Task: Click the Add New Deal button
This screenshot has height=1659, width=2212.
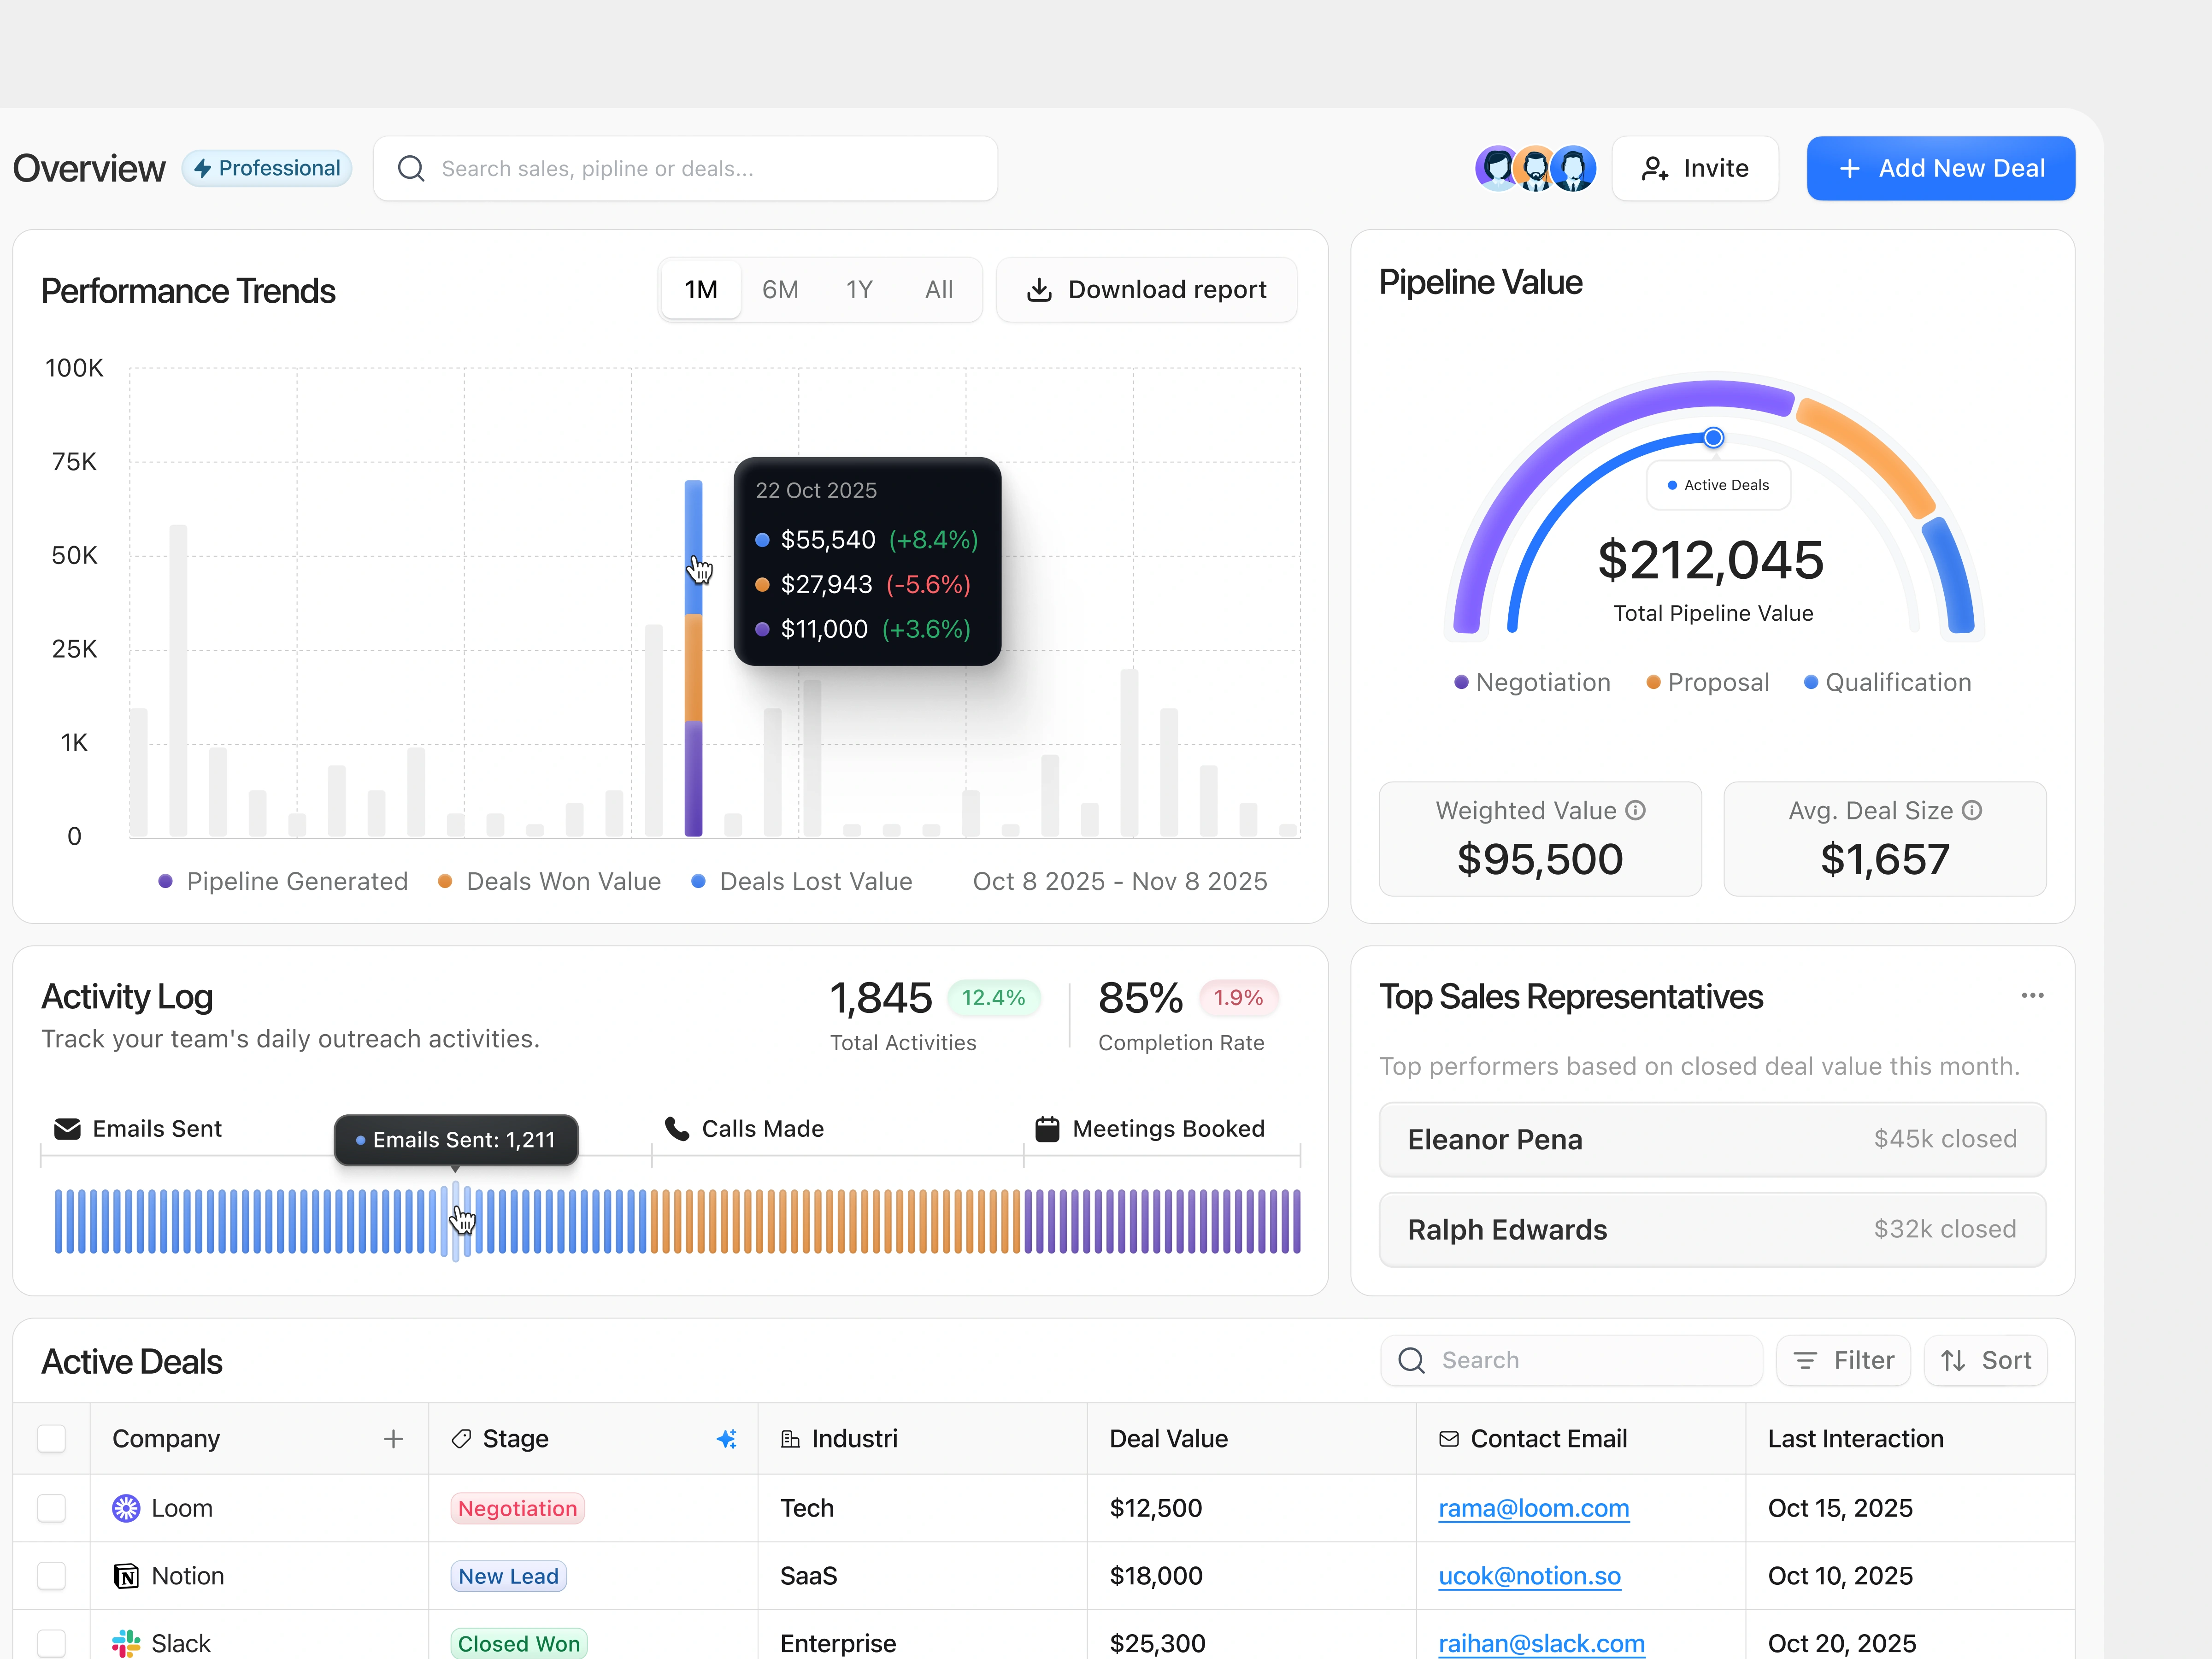Action: point(1940,168)
